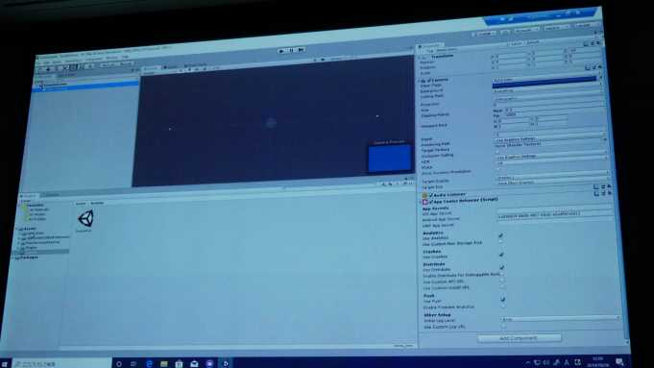The width and height of the screenshot is (654, 368).
Task: Open File Explorer from the taskbar
Action: [164, 364]
